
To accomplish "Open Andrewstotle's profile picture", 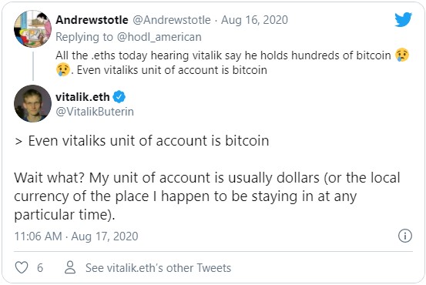I will click(x=32, y=28).
